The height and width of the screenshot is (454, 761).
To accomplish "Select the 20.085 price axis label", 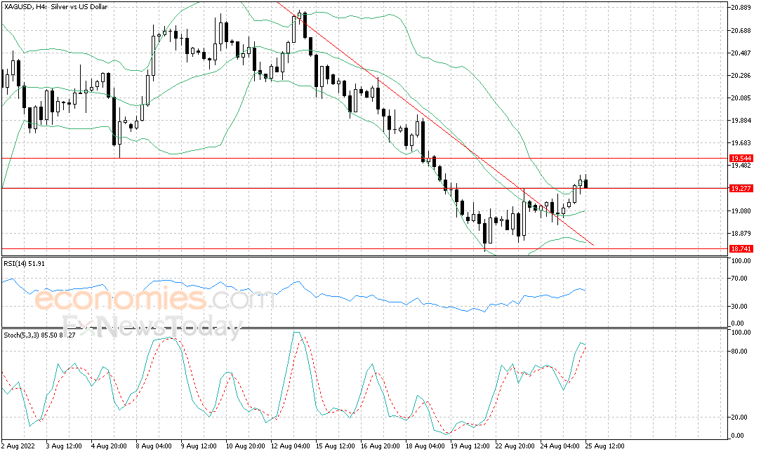I will tap(741, 98).
